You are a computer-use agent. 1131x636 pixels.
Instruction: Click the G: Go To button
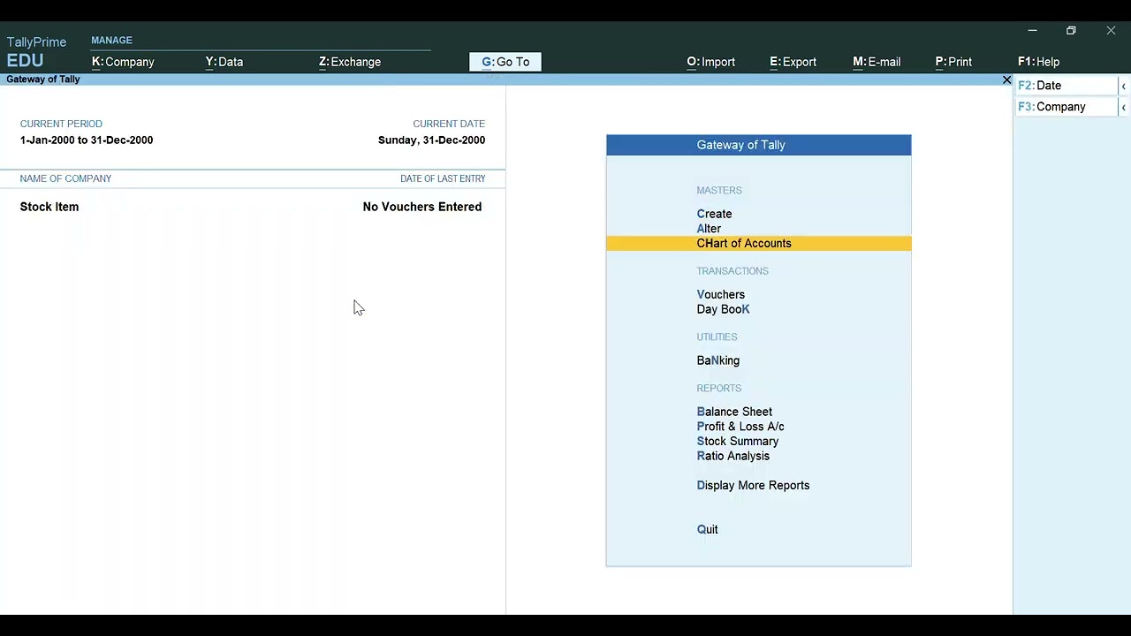505,62
